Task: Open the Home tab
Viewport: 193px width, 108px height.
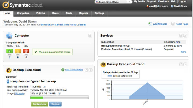Action: click(7, 13)
